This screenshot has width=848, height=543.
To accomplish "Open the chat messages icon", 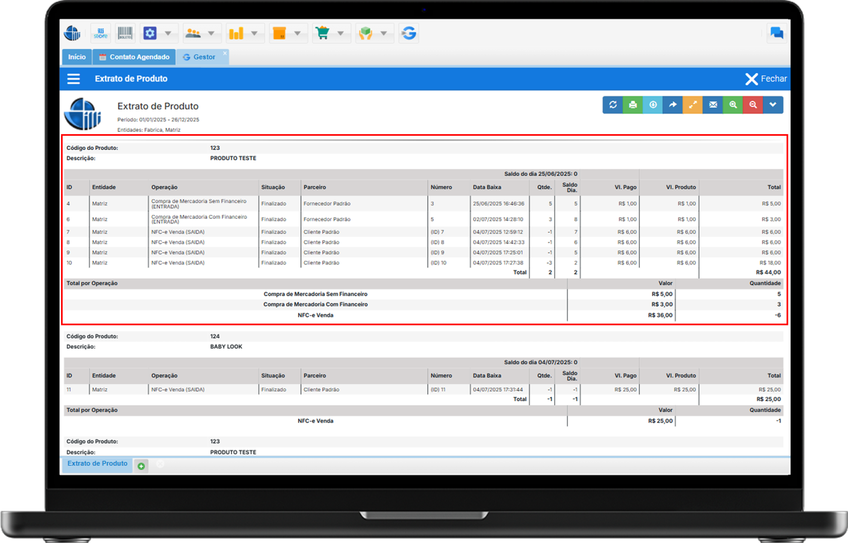I will (x=776, y=34).
